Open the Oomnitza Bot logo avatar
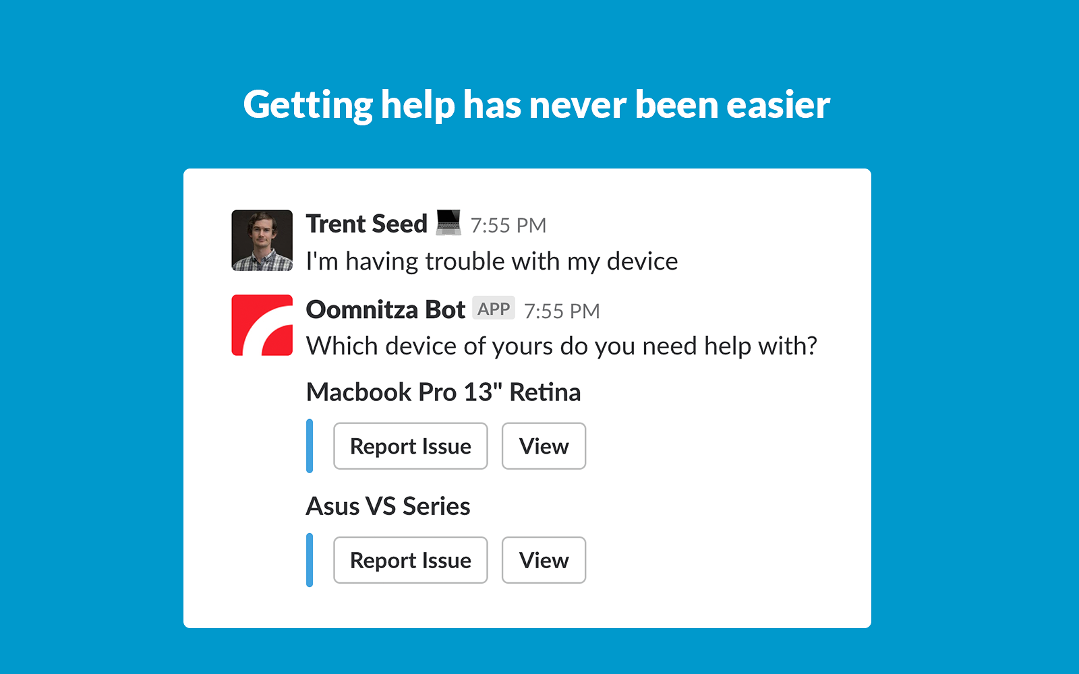Screen dimensions: 1079x674 (x=262, y=325)
